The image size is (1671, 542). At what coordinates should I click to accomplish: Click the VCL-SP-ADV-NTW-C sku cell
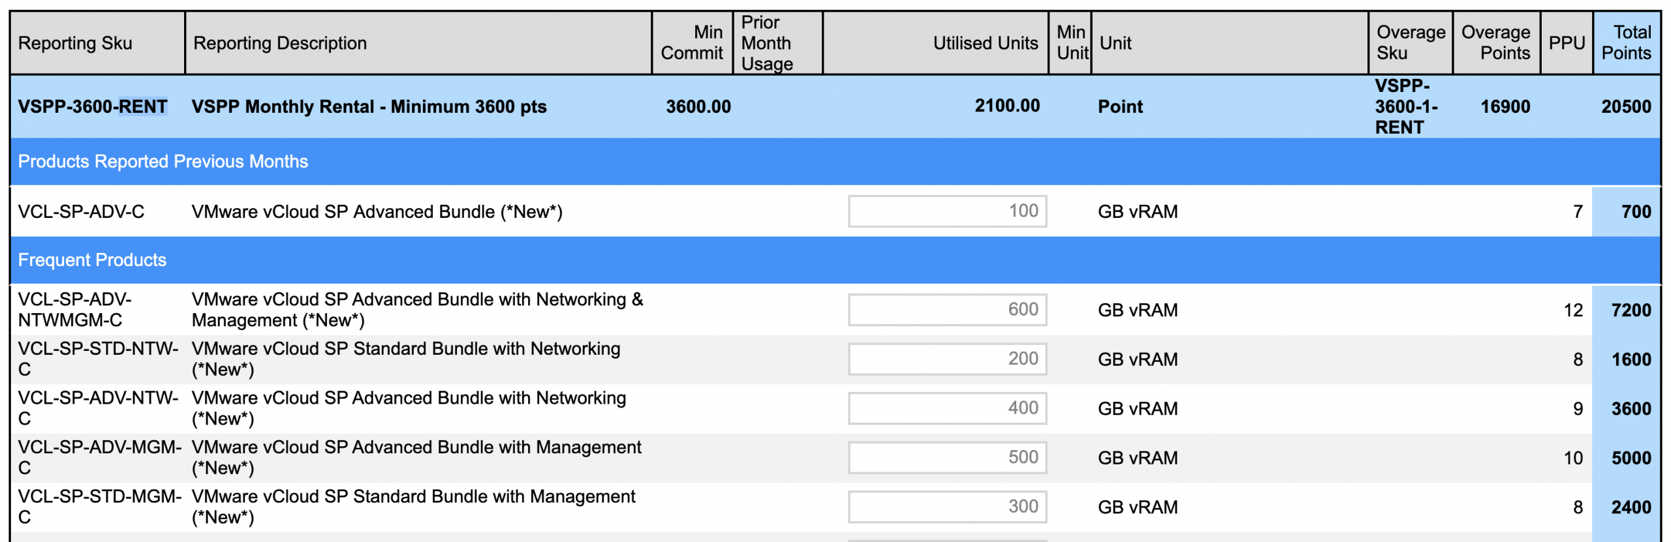(99, 408)
